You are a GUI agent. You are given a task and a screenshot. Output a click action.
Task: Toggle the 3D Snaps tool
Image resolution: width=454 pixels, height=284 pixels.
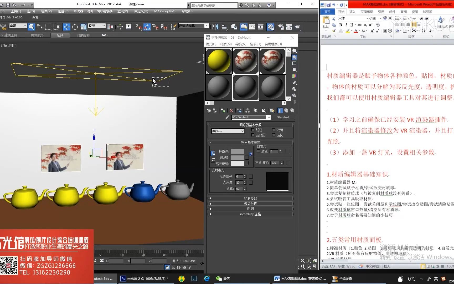click(x=139, y=27)
